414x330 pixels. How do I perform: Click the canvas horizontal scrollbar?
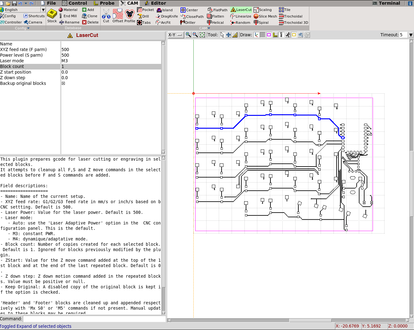coord(288,320)
